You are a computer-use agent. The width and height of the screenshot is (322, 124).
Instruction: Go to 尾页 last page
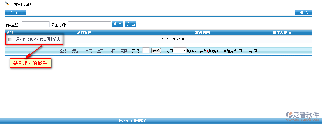coord(124,51)
